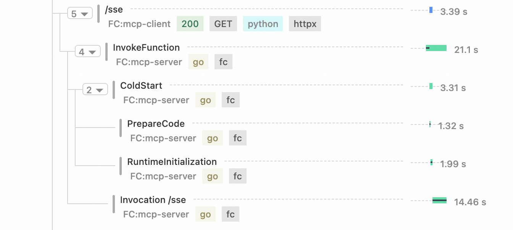Click the GET method tag

pyautogui.click(x=223, y=24)
